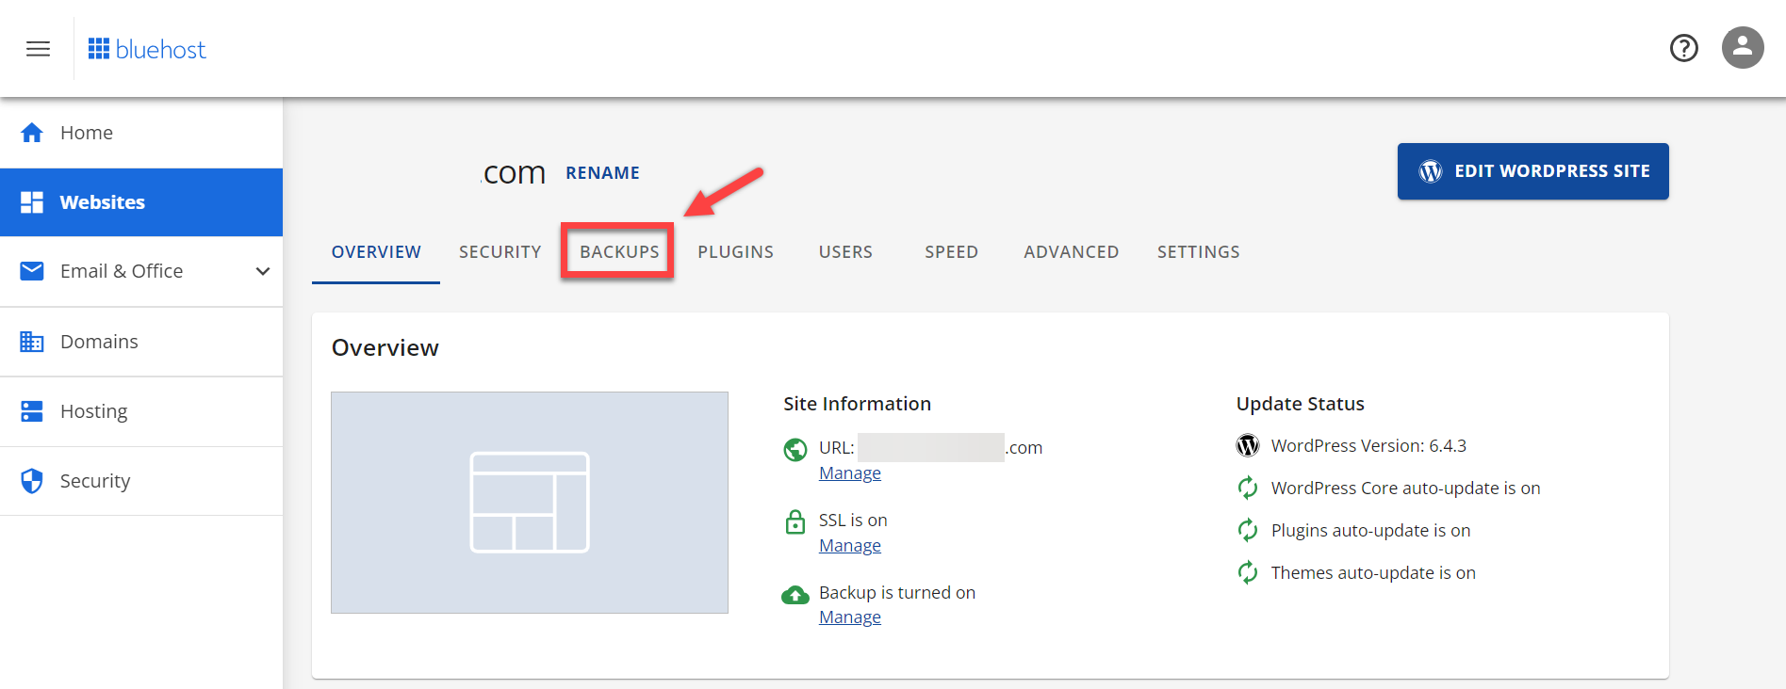
Task: Open the Backups tab
Action: click(x=619, y=252)
